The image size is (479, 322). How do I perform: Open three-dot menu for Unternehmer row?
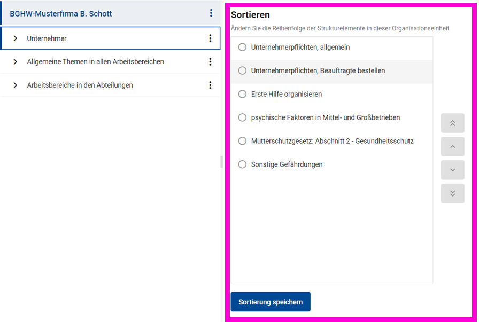[x=210, y=38]
